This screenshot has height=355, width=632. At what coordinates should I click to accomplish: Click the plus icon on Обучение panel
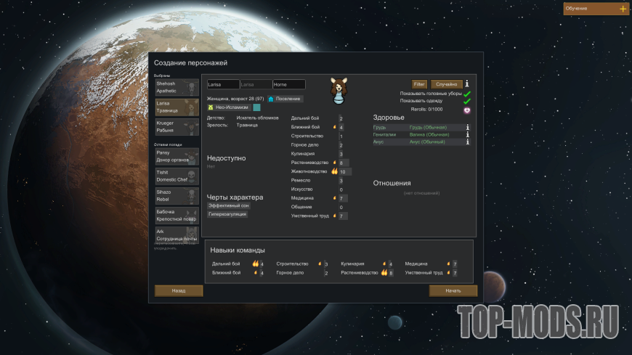[x=623, y=9]
